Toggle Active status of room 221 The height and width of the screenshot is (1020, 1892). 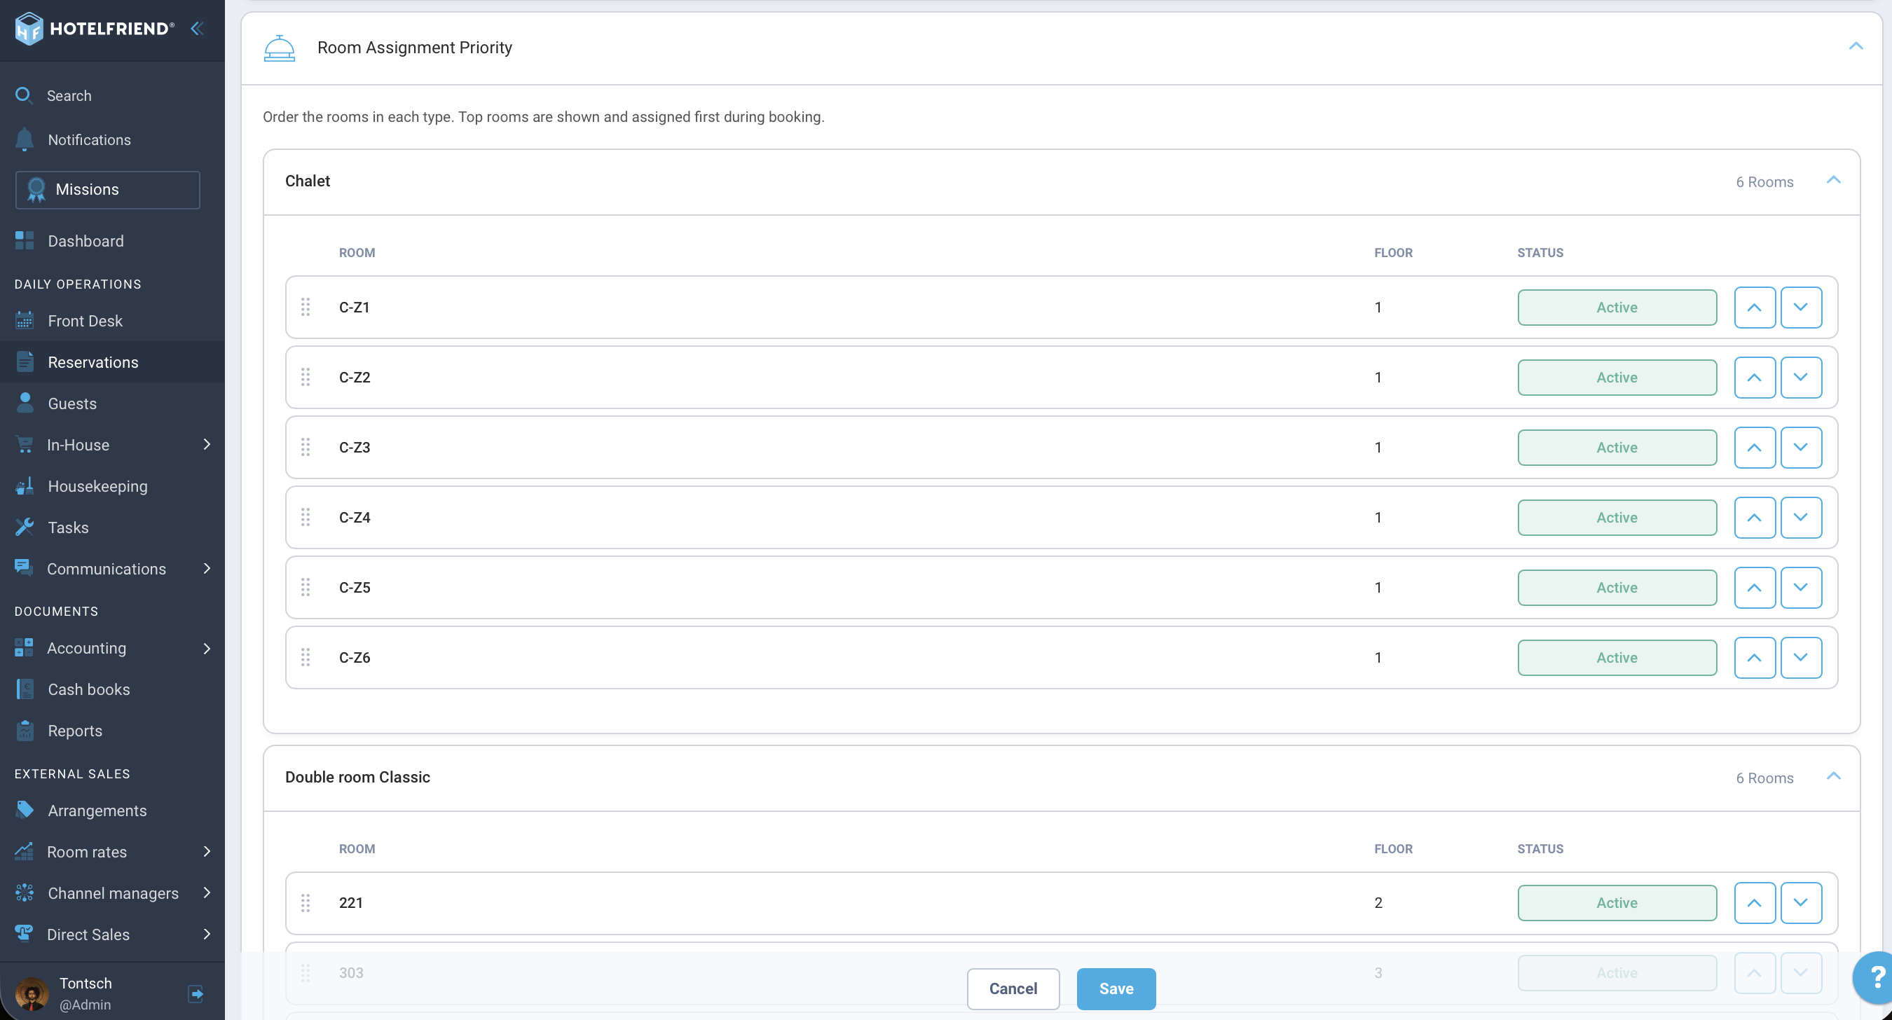pyautogui.click(x=1617, y=902)
